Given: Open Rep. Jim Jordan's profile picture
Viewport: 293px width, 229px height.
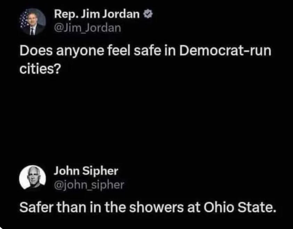Looking at the screenshot, I should click(32, 22).
